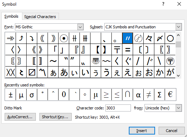Select the left corner bracket 「
Image resolution: width=187 pixels, height=137 pixels.
[x=53, y=50]
